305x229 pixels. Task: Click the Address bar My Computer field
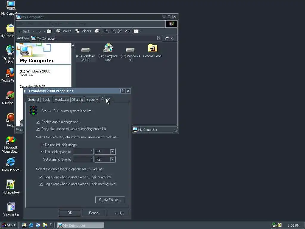(x=96, y=38)
